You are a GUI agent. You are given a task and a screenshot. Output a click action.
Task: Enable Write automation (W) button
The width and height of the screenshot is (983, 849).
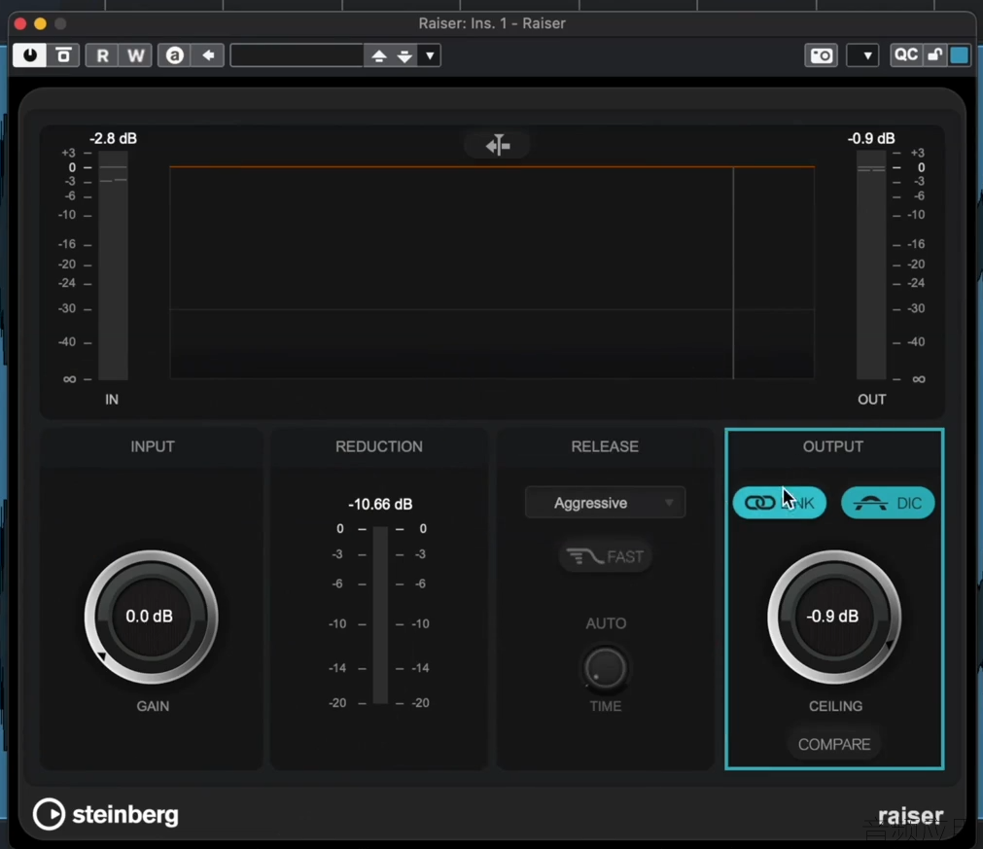click(135, 55)
